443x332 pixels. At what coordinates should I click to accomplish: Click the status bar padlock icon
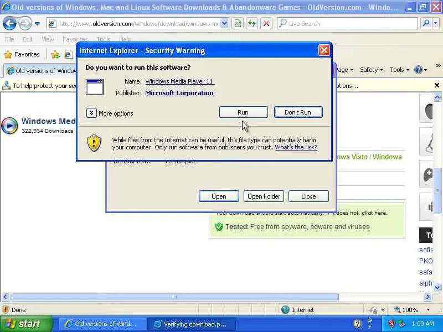click(373, 310)
